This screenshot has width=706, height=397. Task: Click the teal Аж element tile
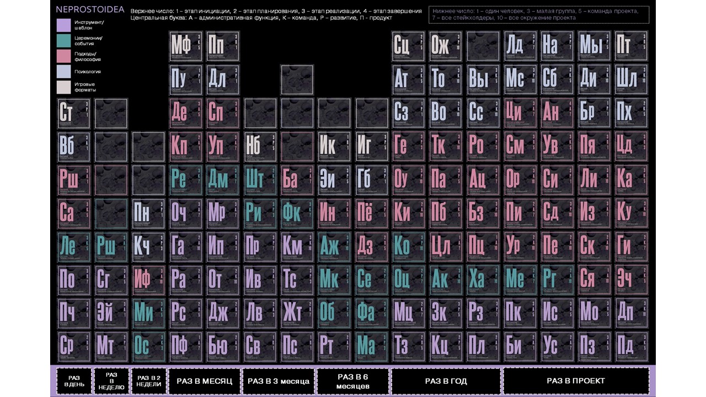tap(334, 246)
